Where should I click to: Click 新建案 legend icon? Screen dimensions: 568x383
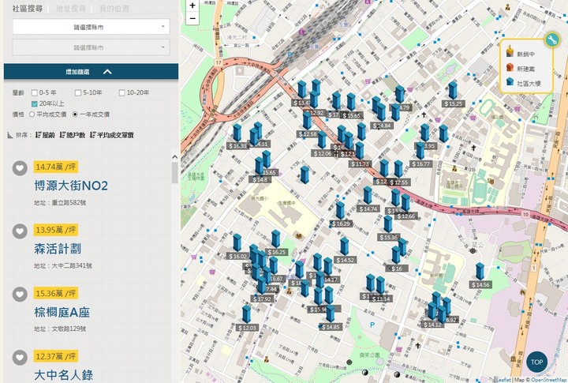pos(510,67)
